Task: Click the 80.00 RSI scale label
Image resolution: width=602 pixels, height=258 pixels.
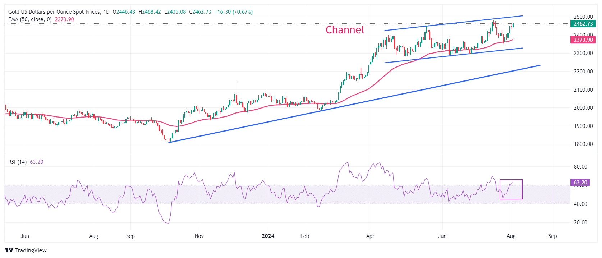Action: pyautogui.click(x=580, y=167)
